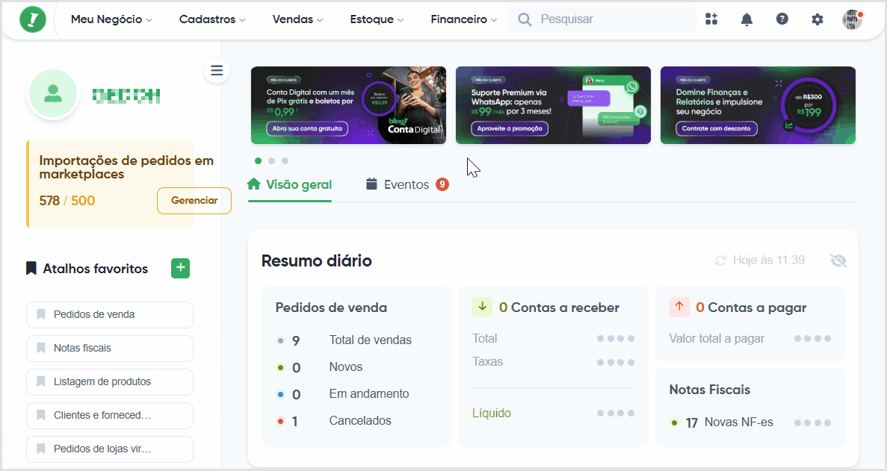Click the Contas a receber down-arrow icon
887x471 pixels.
point(482,307)
